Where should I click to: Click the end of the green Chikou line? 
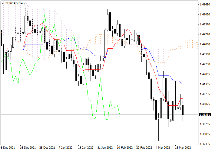[120, 114]
